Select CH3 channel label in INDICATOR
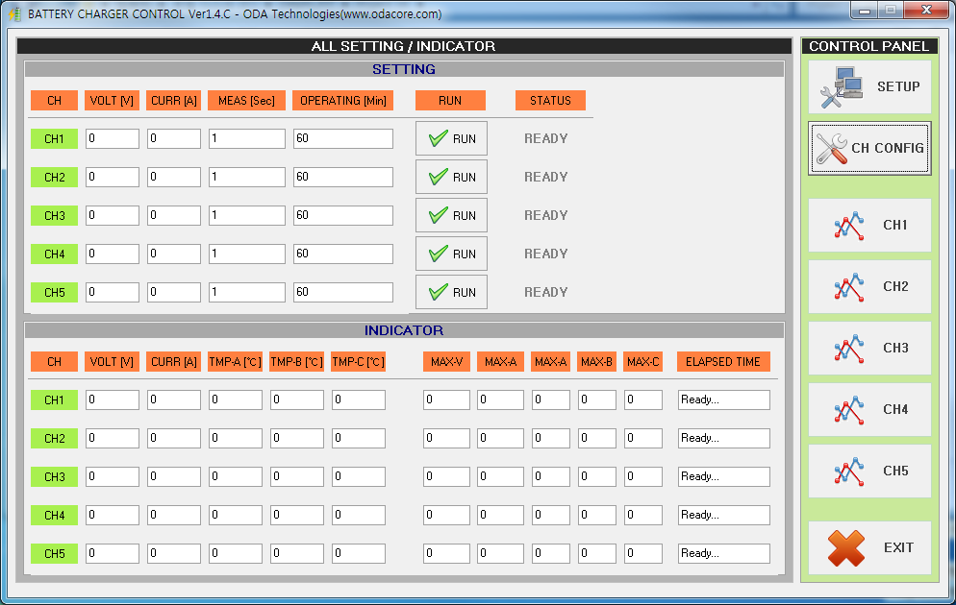The height and width of the screenshot is (605, 956). click(54, 476)
